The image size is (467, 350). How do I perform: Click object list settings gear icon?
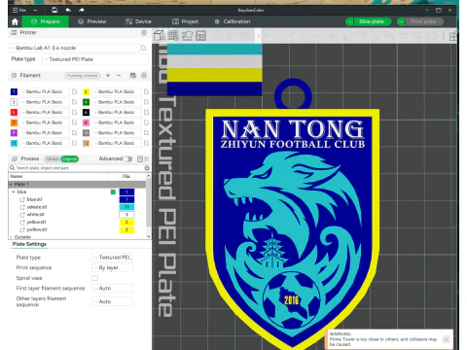pos(147,168)
